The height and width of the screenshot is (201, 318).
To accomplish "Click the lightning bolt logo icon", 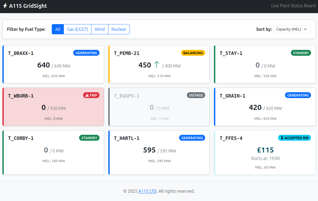I will [x=5, y=6].
